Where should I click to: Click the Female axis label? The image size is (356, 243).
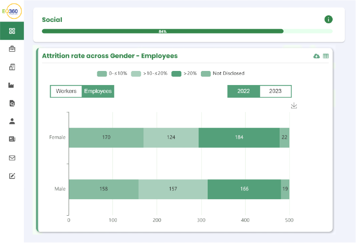[x=57, y=137]
